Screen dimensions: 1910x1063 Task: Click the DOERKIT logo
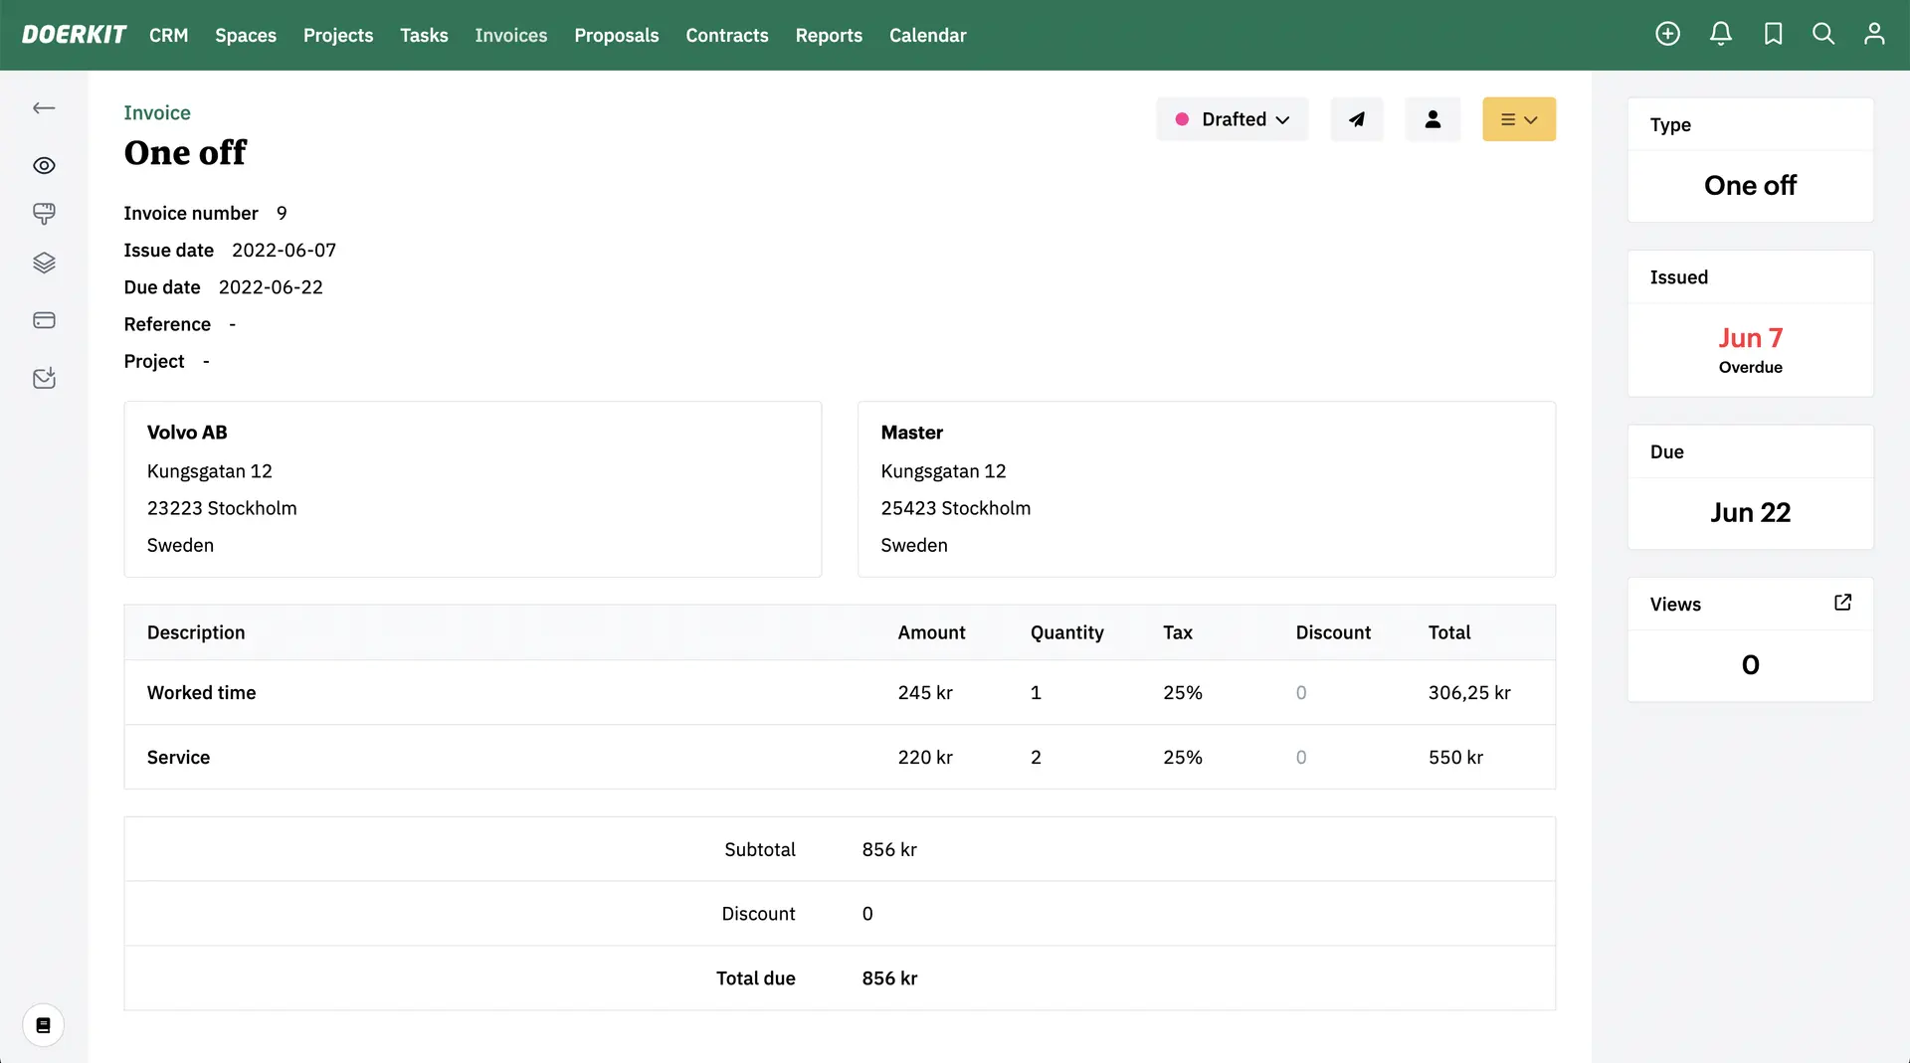tap(74, 36)
